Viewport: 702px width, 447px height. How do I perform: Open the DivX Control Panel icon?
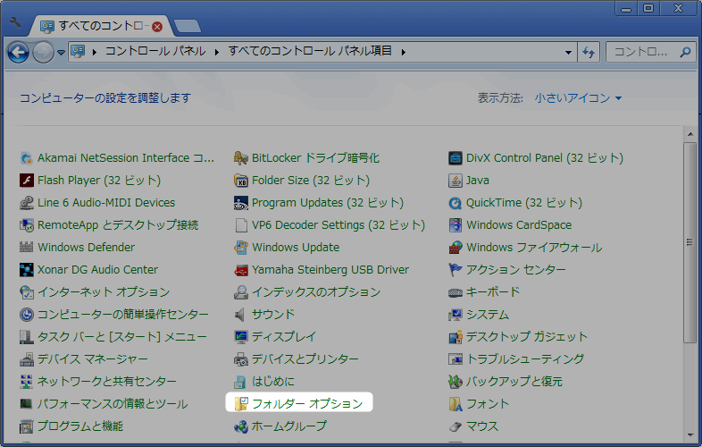coord(455,158)
